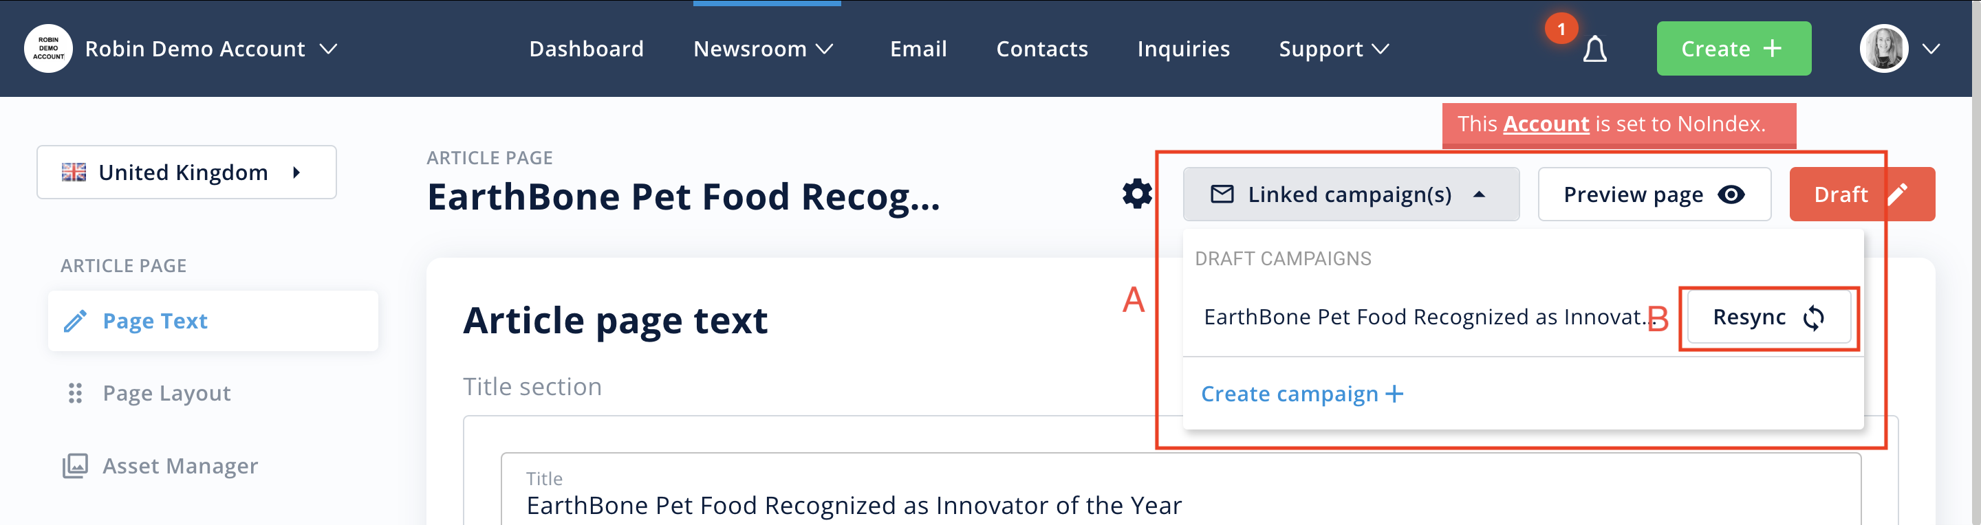Screen dimensions: 1981x525
Task: Resync the EarthBone draft campaign
Action: [x=1768, y=317]
